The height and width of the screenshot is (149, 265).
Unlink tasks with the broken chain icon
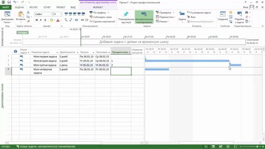click(x=87, y=20)
